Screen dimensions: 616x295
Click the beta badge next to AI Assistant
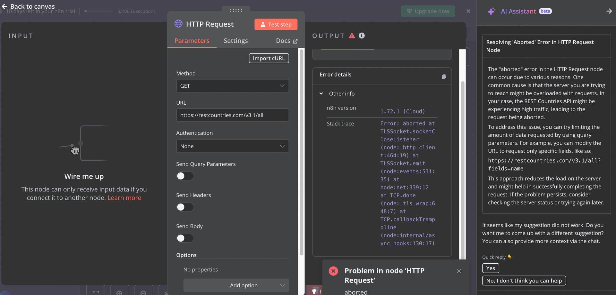pos(545,11)
